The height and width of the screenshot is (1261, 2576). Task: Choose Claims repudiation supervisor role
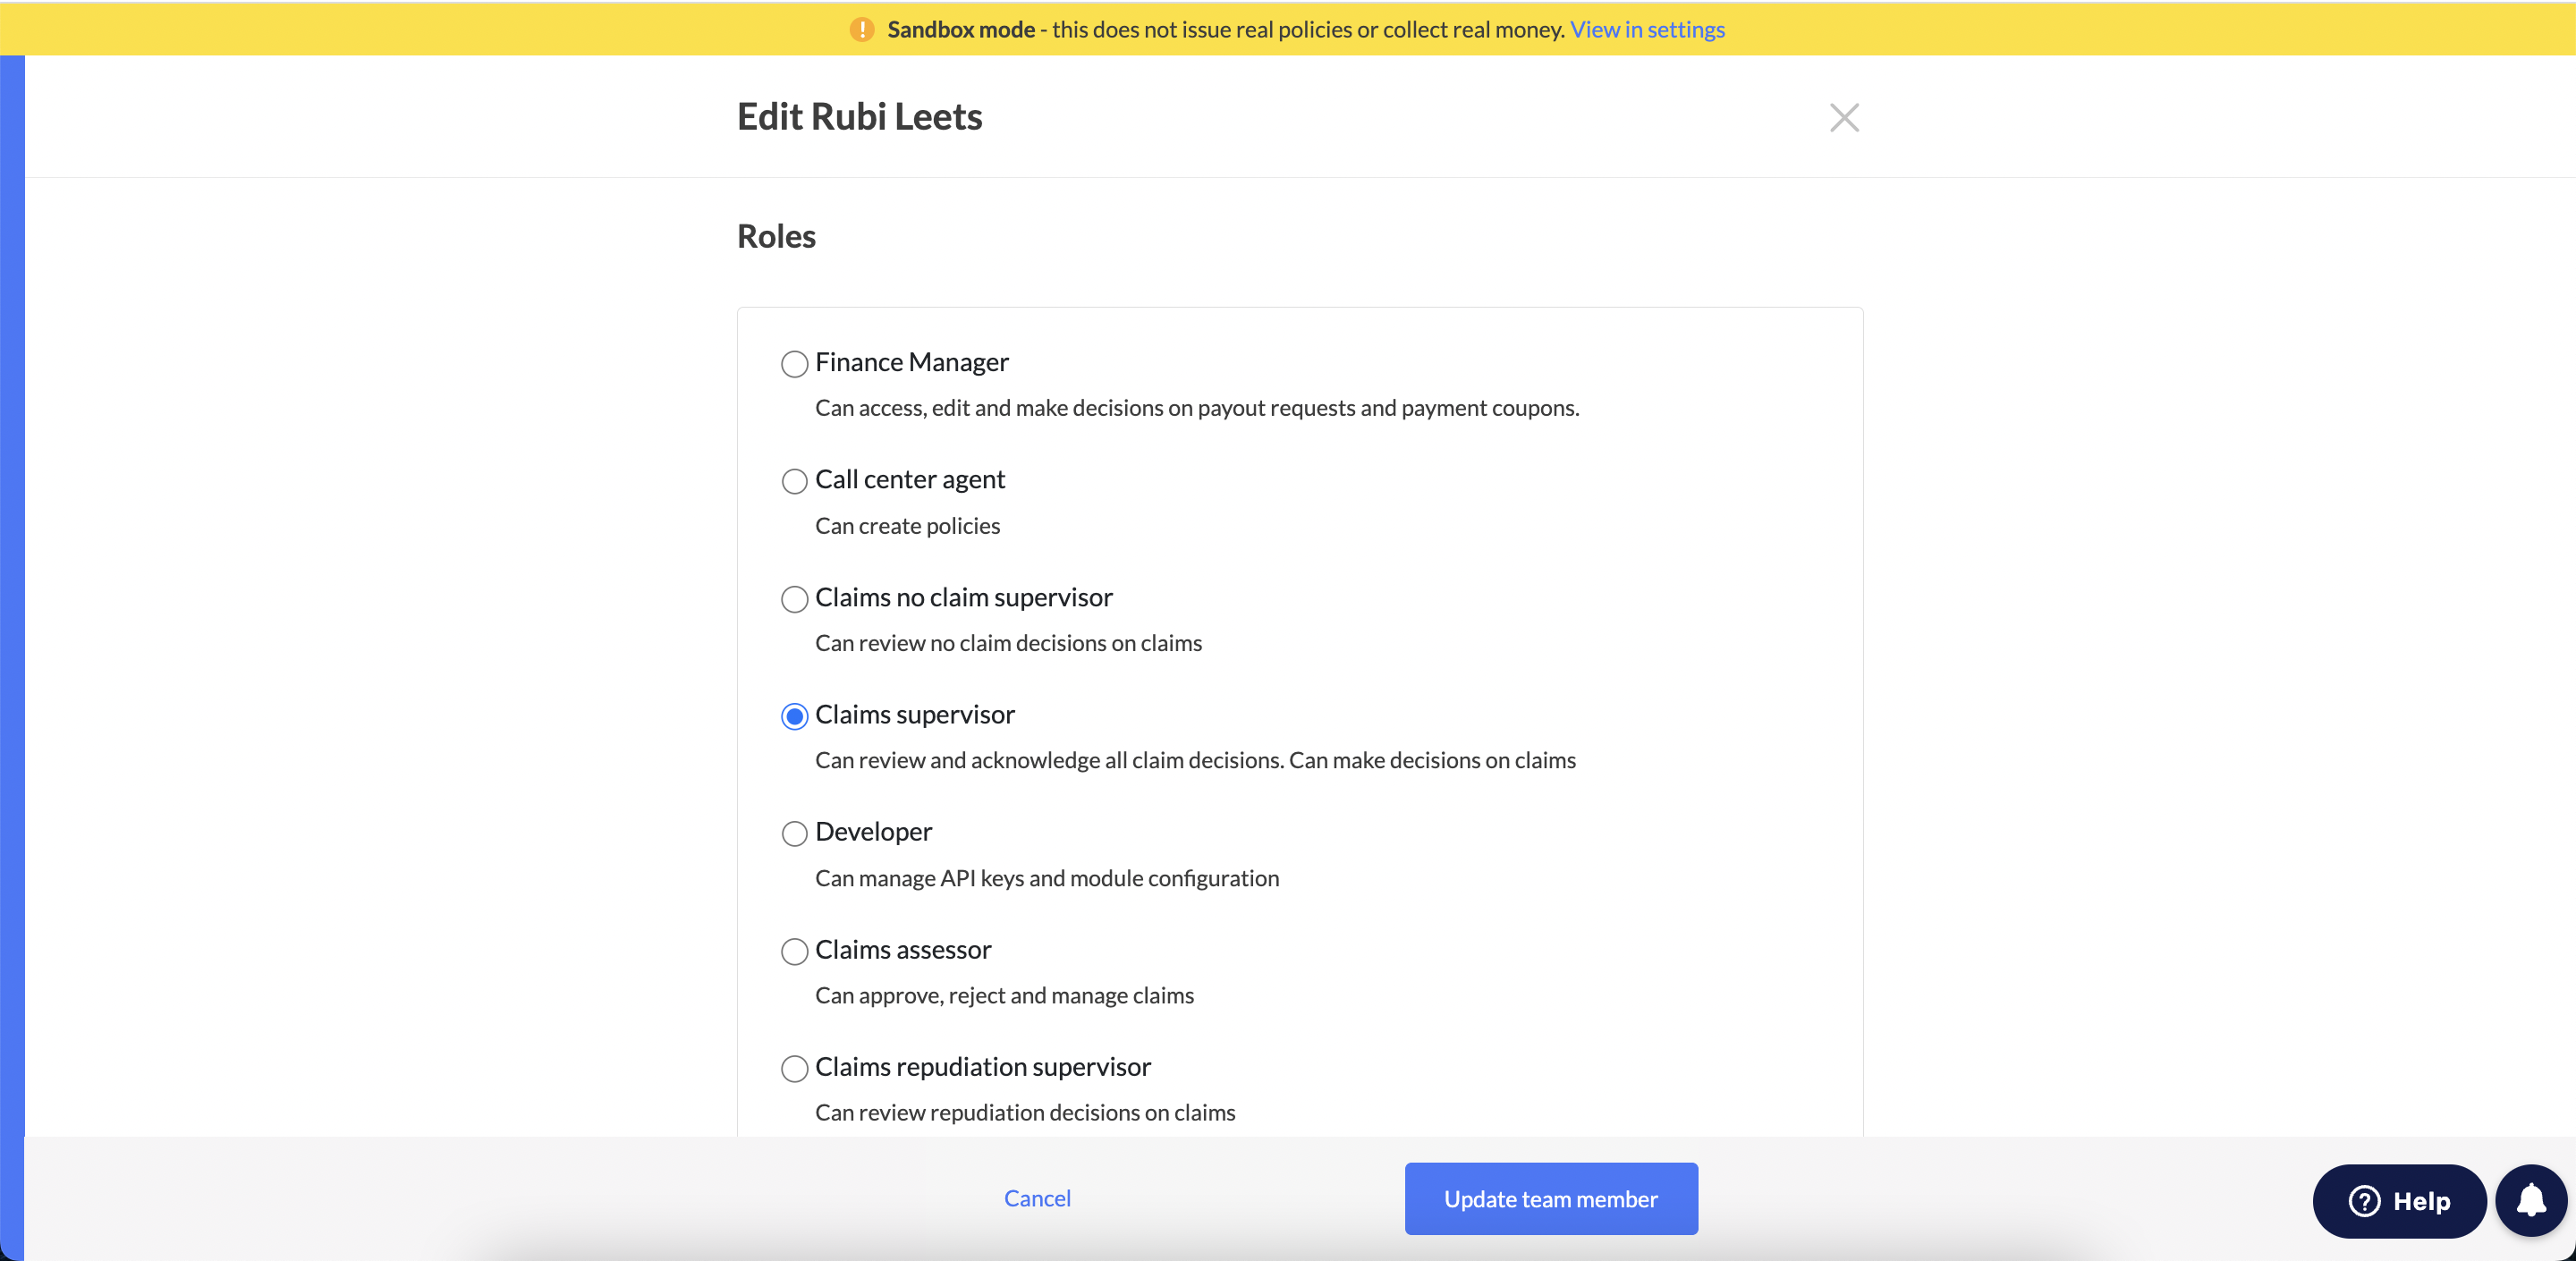point(794,1068)
